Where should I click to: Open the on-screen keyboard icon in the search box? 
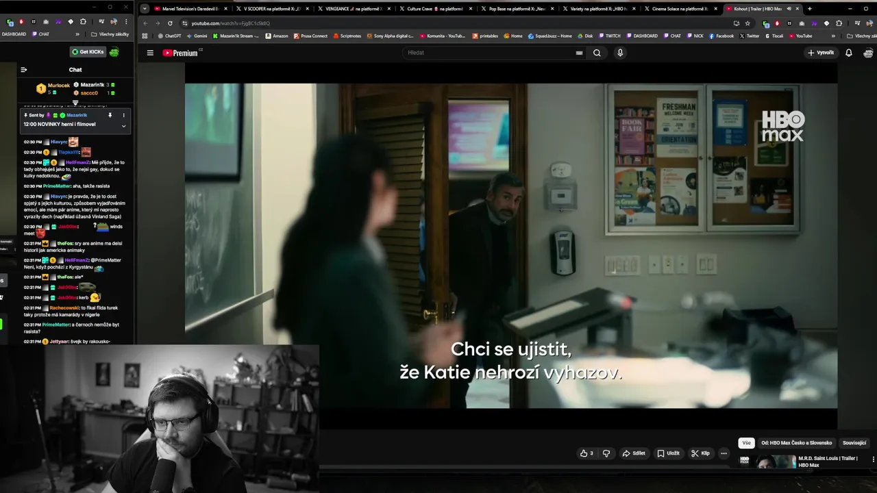coord(579,53)
